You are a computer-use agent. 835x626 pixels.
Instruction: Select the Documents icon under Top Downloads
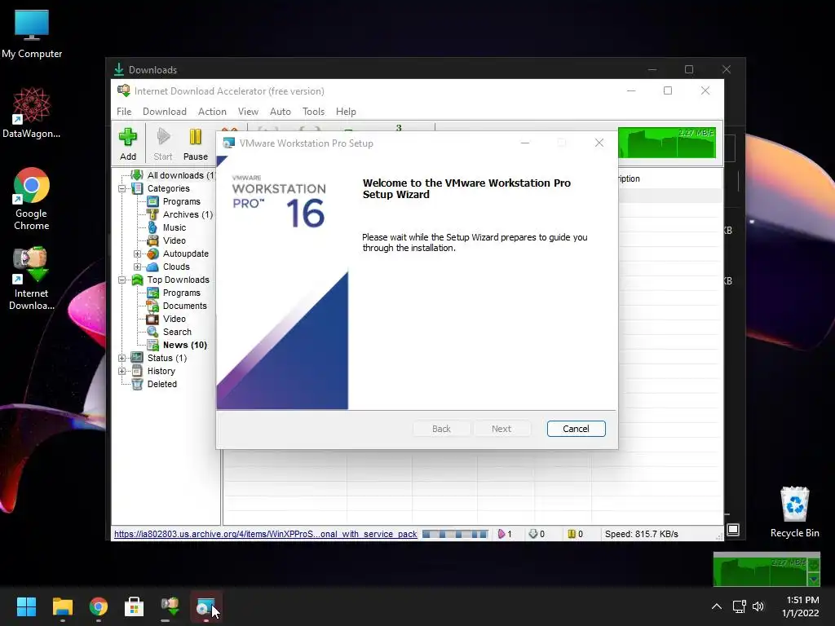click(152, 306)
